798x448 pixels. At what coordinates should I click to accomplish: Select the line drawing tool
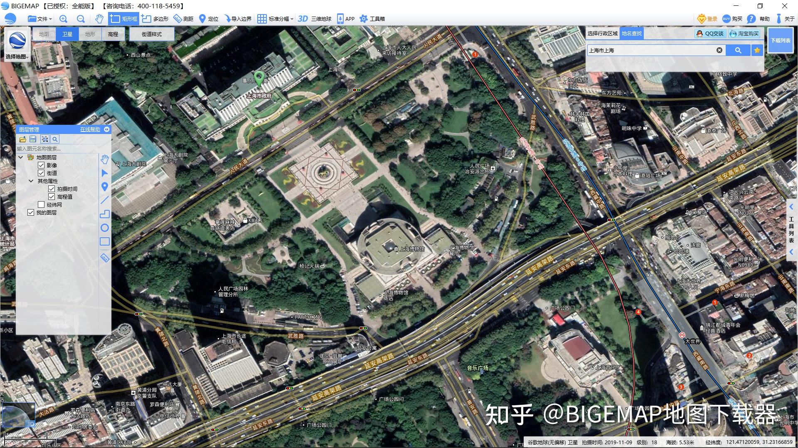(x=105, y=200)
